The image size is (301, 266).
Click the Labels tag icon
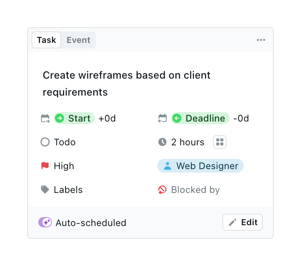pyautogui.click(x=45, y=190)
